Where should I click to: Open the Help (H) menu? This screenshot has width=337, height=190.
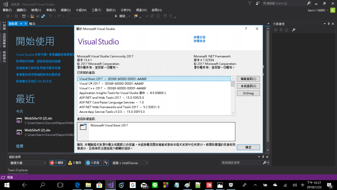click(157, 10)
